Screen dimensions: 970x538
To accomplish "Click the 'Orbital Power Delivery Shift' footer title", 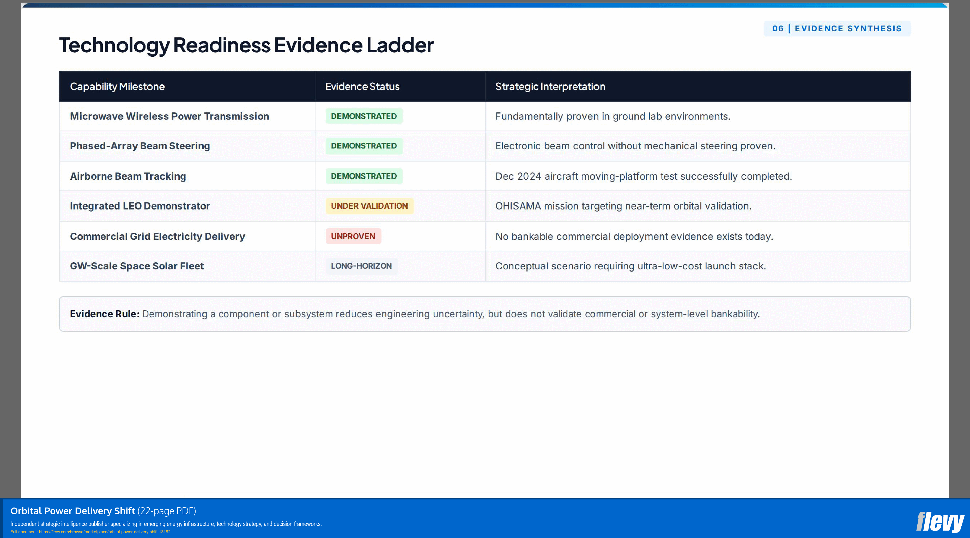I will click(73, 511).
